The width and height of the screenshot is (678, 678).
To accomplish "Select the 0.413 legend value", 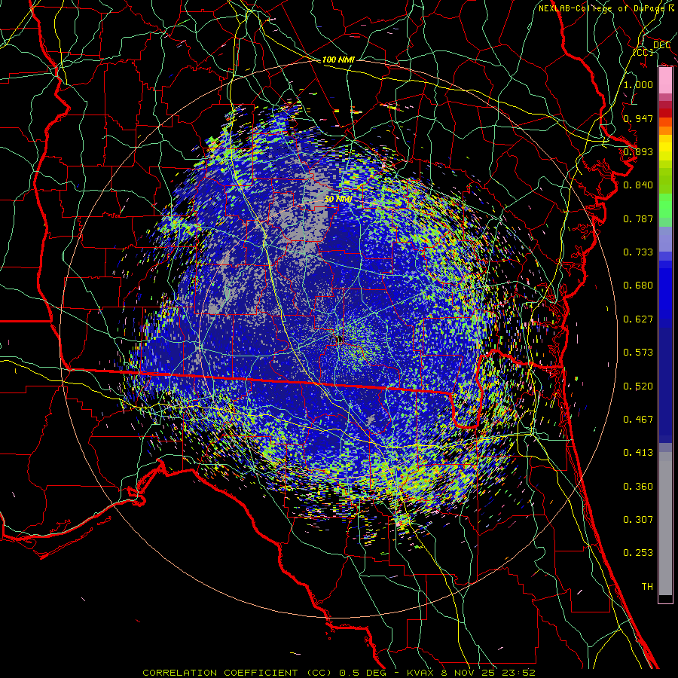I will (x=638, y=453).
